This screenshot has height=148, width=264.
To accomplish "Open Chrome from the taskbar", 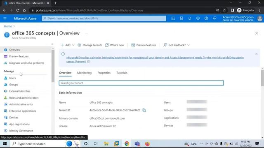I will tap(127, 144).
